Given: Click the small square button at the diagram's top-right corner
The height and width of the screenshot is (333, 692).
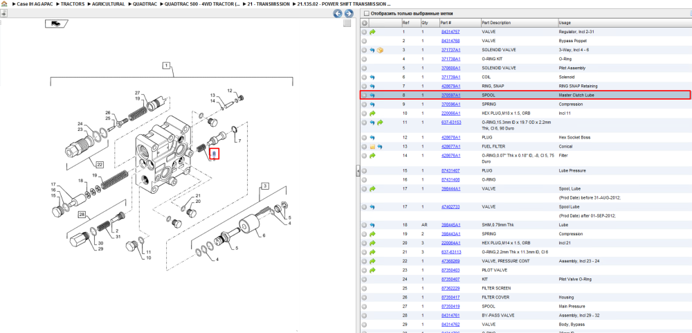Looking at the screenshot, I should point(347,24).
